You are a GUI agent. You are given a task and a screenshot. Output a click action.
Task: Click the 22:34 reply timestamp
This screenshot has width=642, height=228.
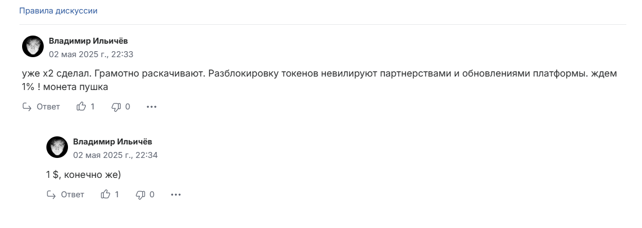click(x=115, y=155)
